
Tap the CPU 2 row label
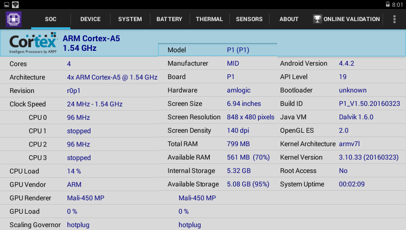38,144
